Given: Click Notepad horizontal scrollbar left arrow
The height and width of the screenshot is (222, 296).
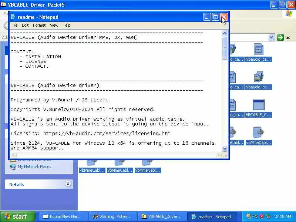Looking at the screenshot, I should 14,155.
